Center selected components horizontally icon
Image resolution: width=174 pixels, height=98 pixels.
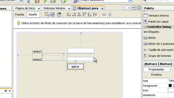79,14
